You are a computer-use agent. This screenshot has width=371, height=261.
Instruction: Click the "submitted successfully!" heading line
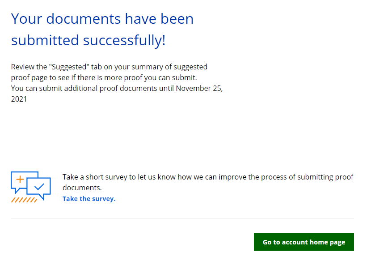(89, 40)
